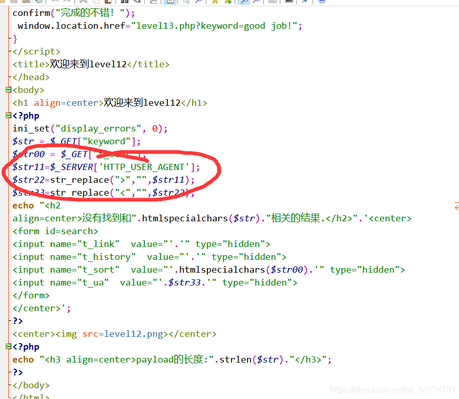Click the input name="t_link" line
Viewport: 459px width, 399px height.
click(141, 244)
